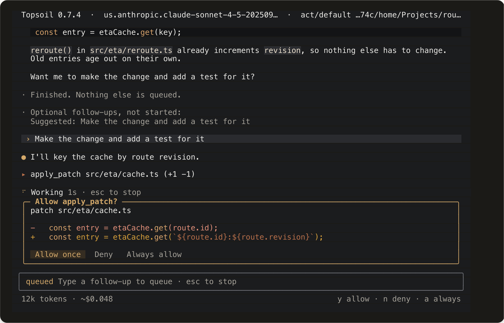Click the Allow once button
Screen dimensions: 504x323
coord(58,254)
